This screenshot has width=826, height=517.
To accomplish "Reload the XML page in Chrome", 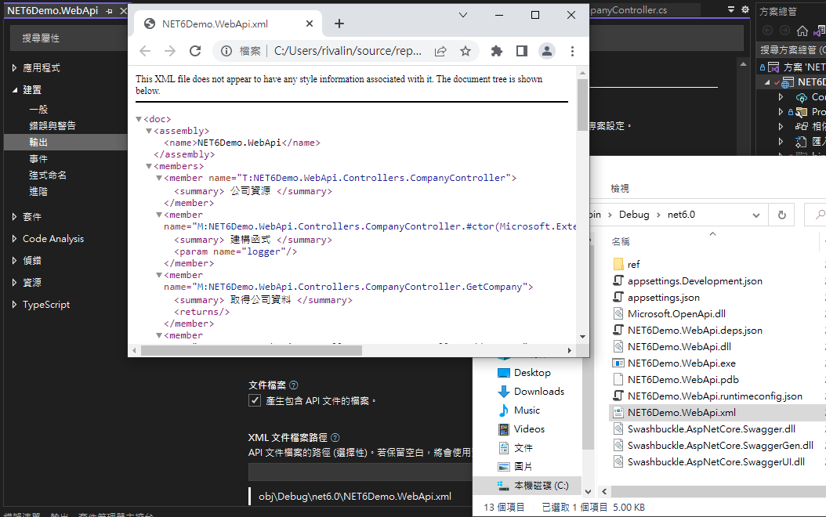I will click(x=195, y=51).
